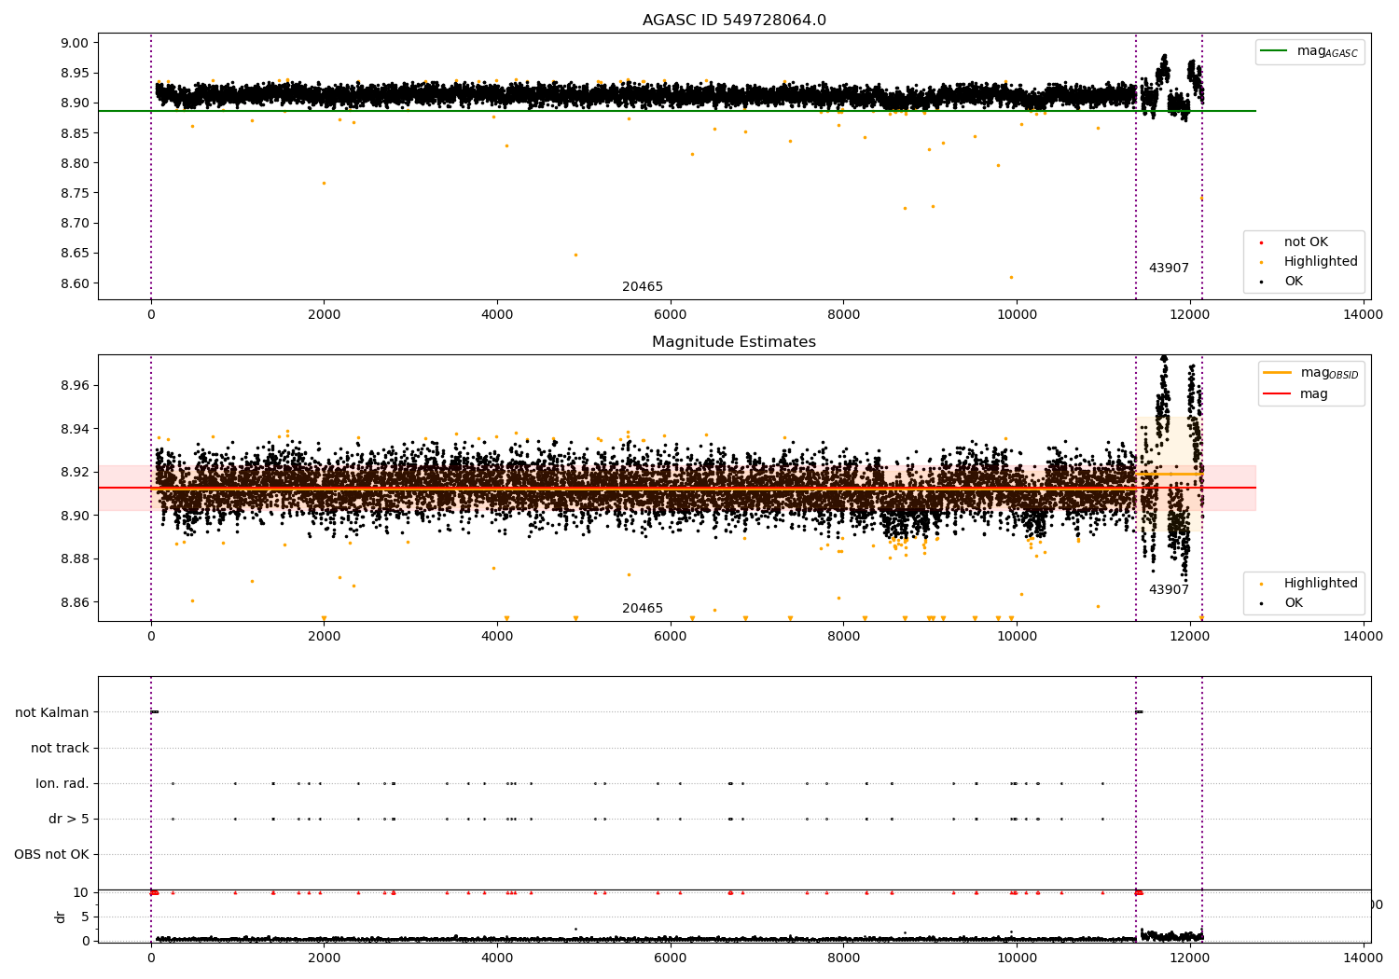
Task: Click the red 'mag' legend entry
Action: coord(1295,394)
